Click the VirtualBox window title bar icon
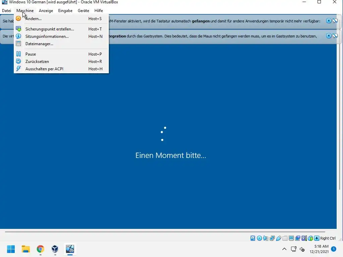343x257 pixels. [x=4, y=2]
